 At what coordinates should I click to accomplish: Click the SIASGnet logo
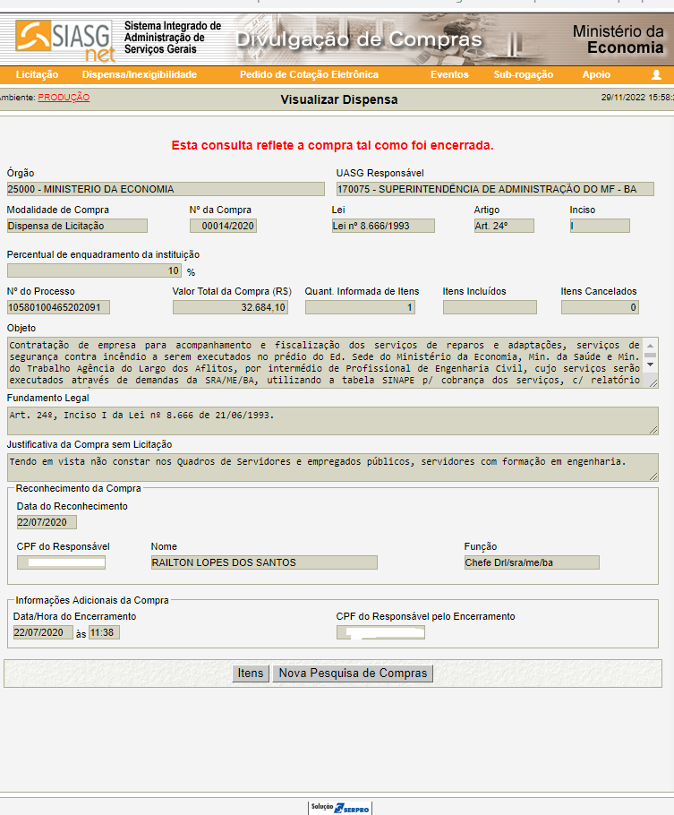tap(64, 39)
